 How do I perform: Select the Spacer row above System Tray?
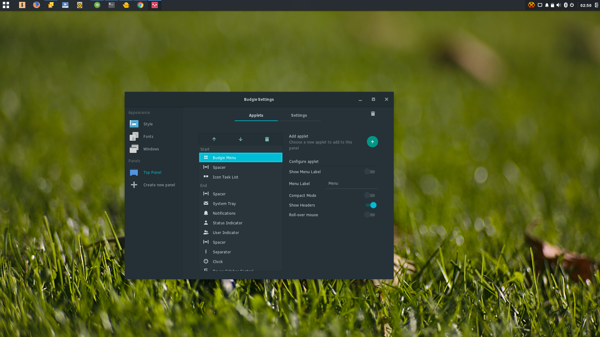click(x=241, y=194)
